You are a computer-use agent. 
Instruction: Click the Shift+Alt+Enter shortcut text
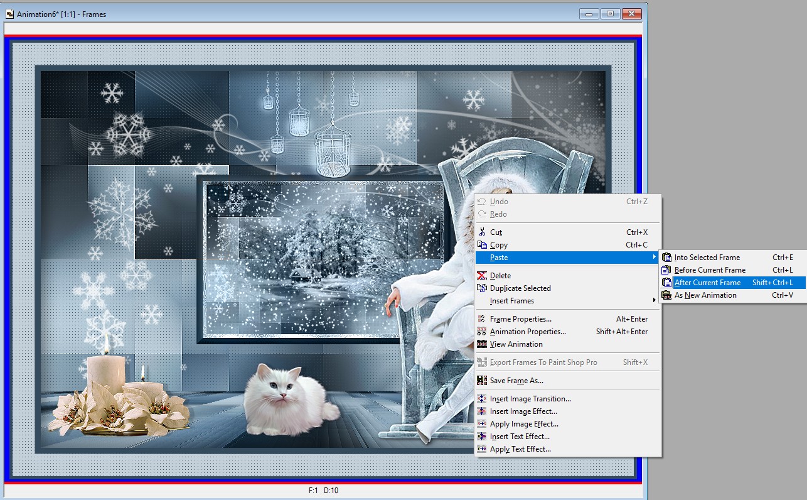621,332
